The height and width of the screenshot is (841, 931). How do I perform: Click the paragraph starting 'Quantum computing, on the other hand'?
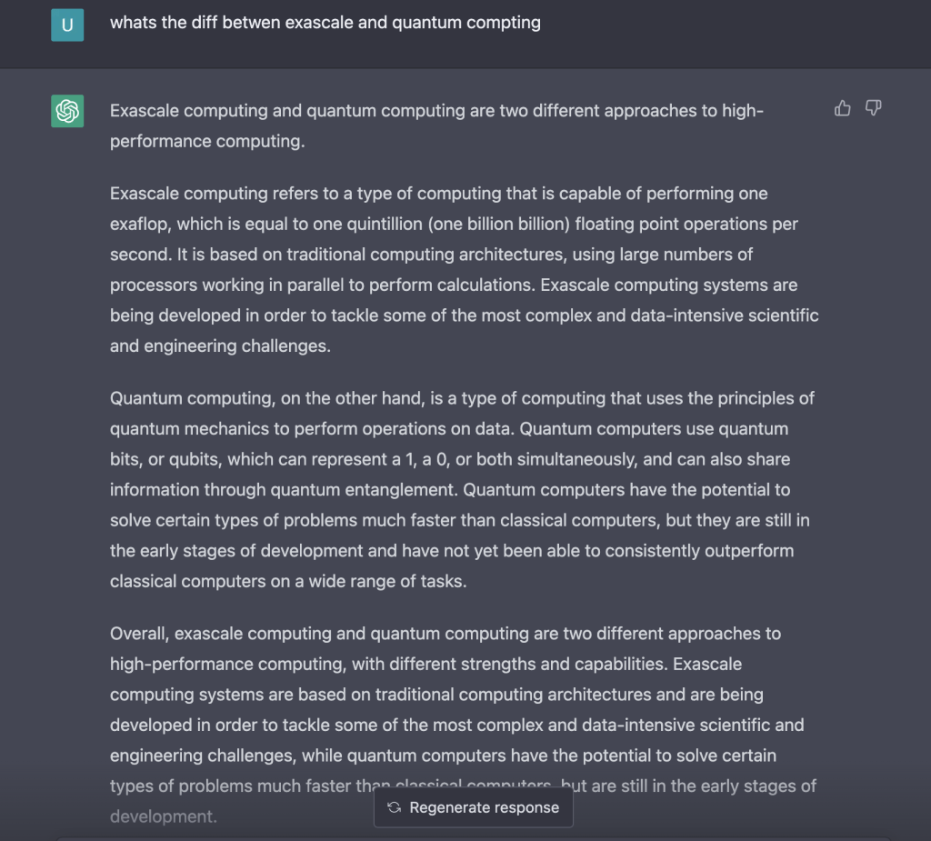[x=464, y=489]
